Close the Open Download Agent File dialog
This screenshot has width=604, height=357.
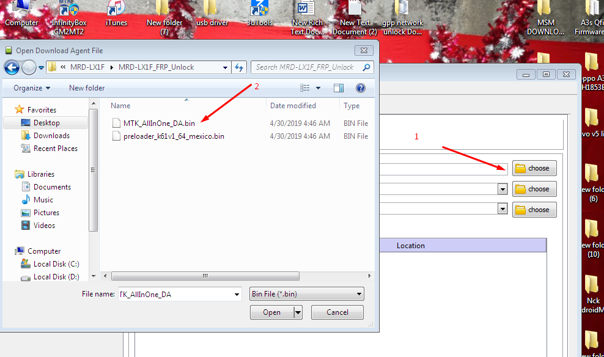point(364,51)
